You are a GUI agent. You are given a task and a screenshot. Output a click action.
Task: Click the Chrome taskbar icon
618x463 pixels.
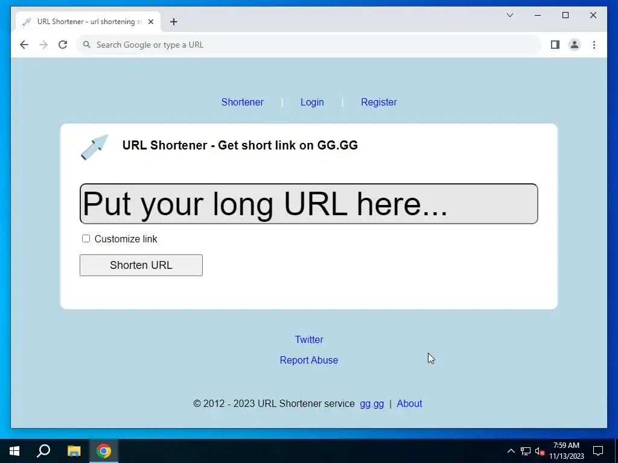pyautogui.click(x=104, y=451)
